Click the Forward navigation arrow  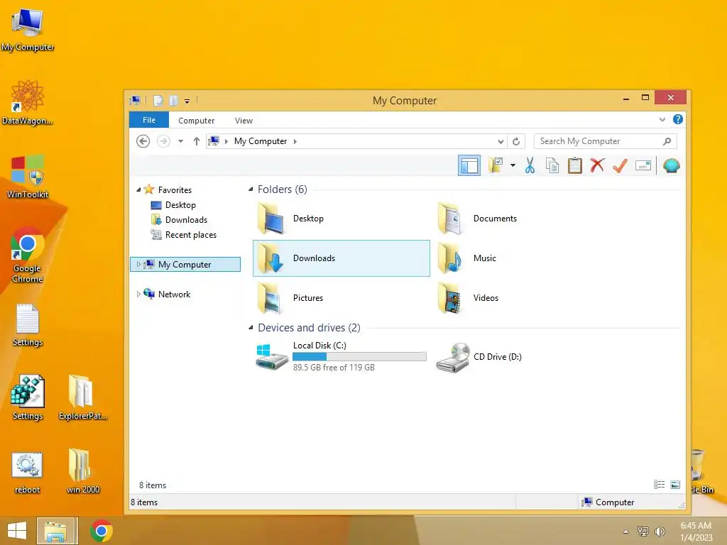click(164, 141)
